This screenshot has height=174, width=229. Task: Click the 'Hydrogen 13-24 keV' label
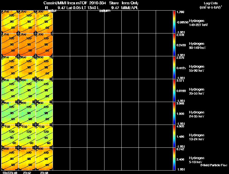click(x=197, y=137)
